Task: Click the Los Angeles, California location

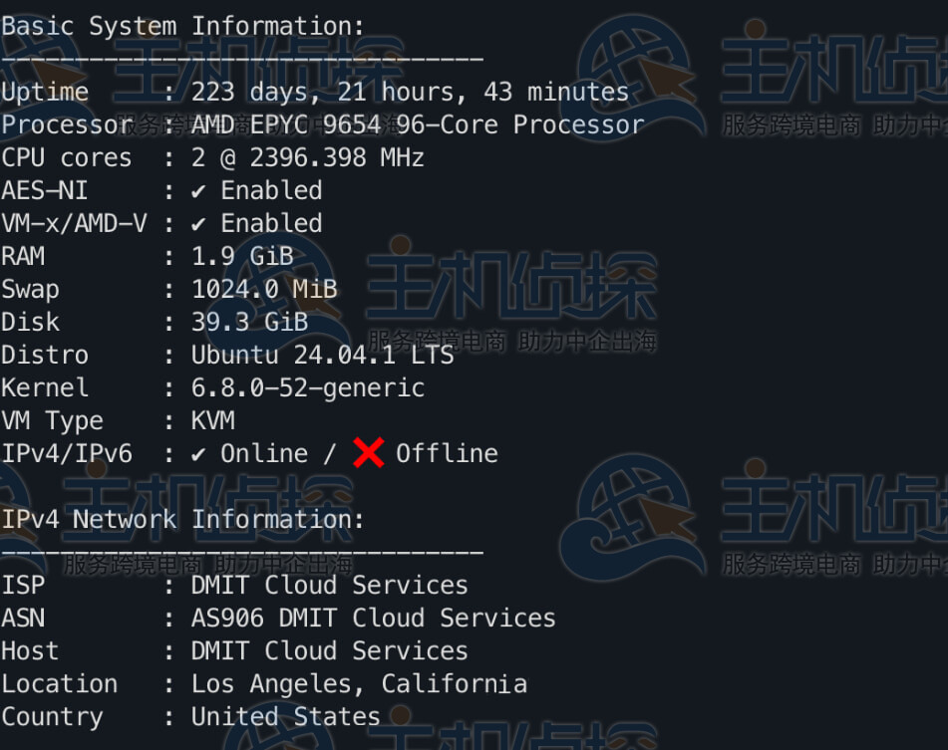Action: pos(359,683)
